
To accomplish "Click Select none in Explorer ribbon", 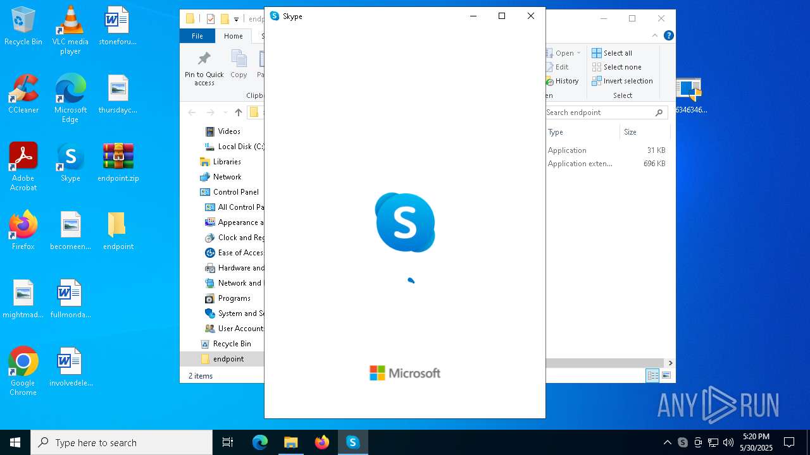I will click(616, 67).
